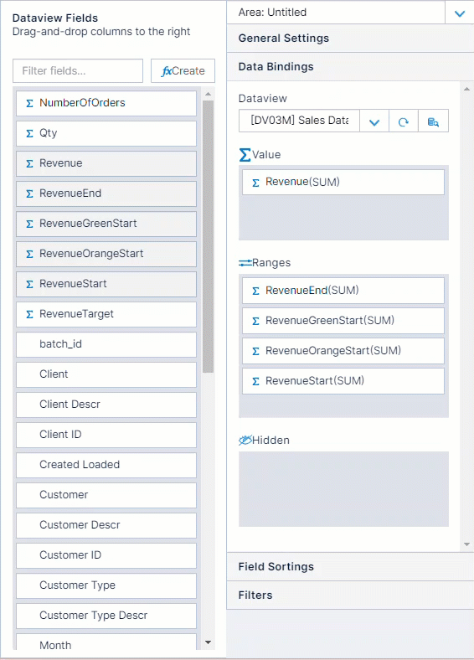The height and width of the screenshot is (660, 474).
Task: Open the Field Sortings section
Action: pyautogui.click(x=350, y=566)
